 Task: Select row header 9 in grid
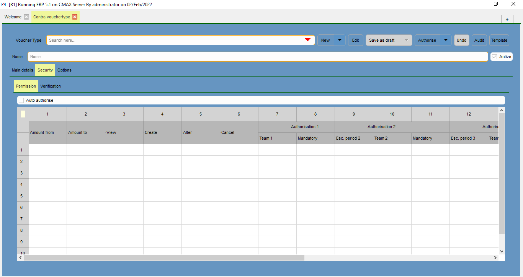(23, 242)
